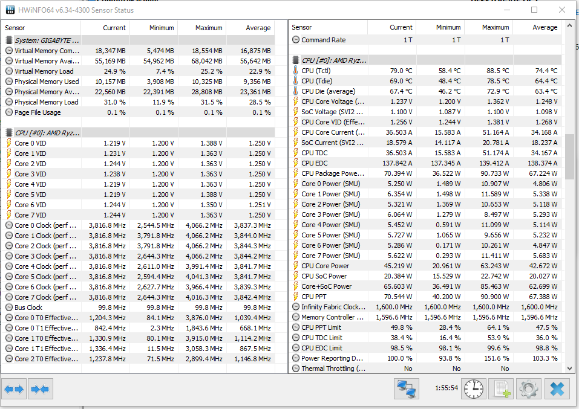The width and height of the screenshot is (579, 409).
Task: Click the power icon beside CPU PPT
Action: (x=295, y=297)
